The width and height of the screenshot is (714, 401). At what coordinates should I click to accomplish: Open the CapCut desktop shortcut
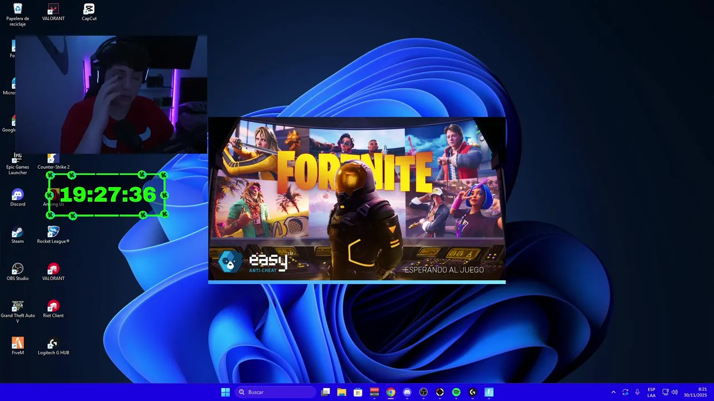click(89, 12)
